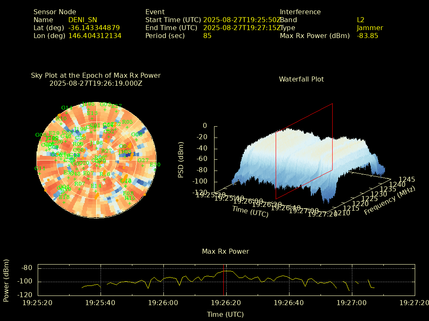The height and width of the screenshot is (321, 429).
Task: Click the sensor name DENI_SN value
Action: pos(83,20)
